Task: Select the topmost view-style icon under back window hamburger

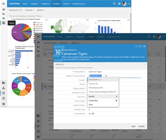Action: pos(4,9)
